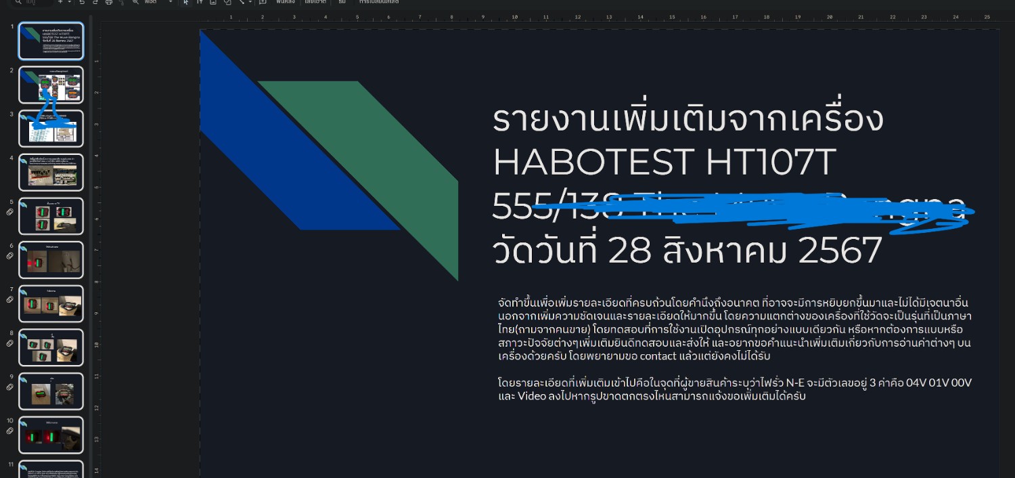This screenshot has width=1015, height=478.
Task: Click the link icon beside slide 5
Action: [x=9, y=212]
